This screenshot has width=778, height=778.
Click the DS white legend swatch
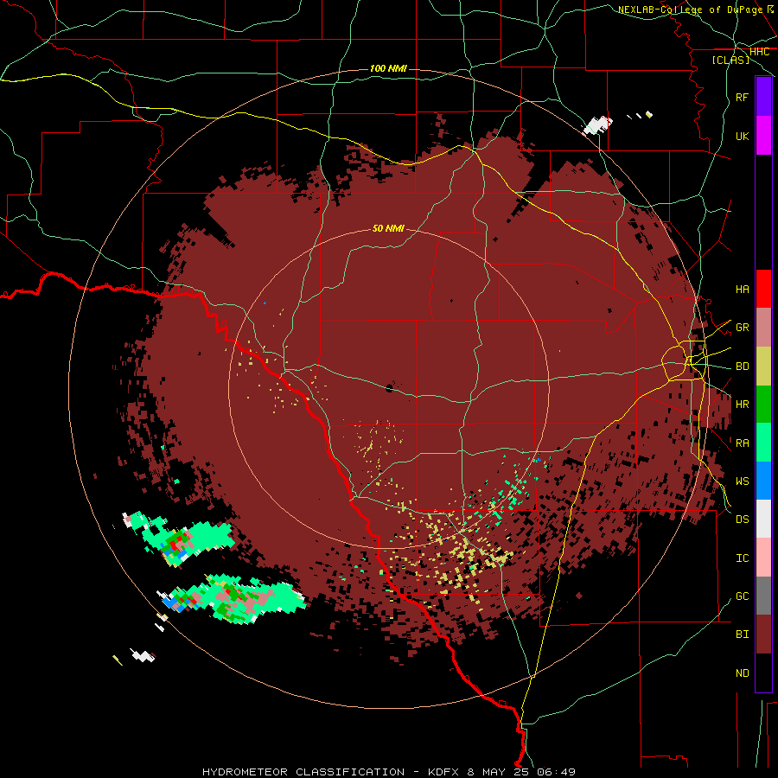tap(763, 519)
